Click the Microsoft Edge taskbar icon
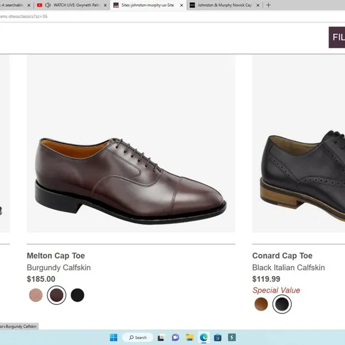This screenshot has width=345, height=345. click(x=204, y=337)
